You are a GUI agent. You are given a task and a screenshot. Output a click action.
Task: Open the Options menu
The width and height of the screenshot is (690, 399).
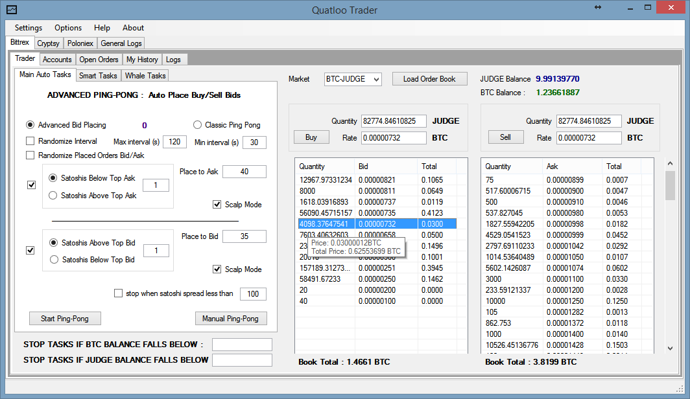coord(68,28)
